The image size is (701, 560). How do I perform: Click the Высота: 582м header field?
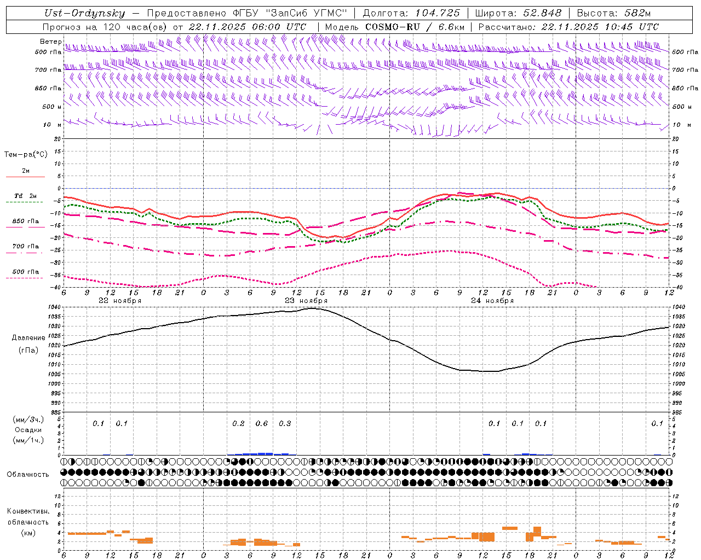tap(614, 13)
